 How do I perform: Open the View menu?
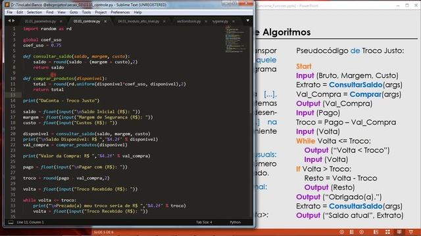click(61, 12)
